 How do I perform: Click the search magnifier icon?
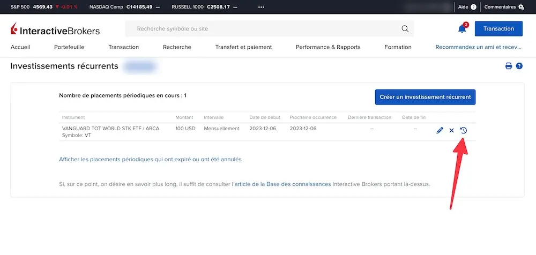405,29
